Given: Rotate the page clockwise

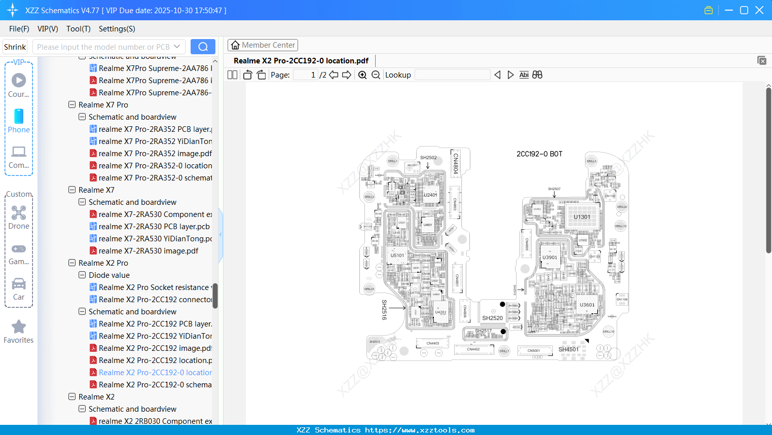Looking at the screenshot, I should (x=261, y=75).
